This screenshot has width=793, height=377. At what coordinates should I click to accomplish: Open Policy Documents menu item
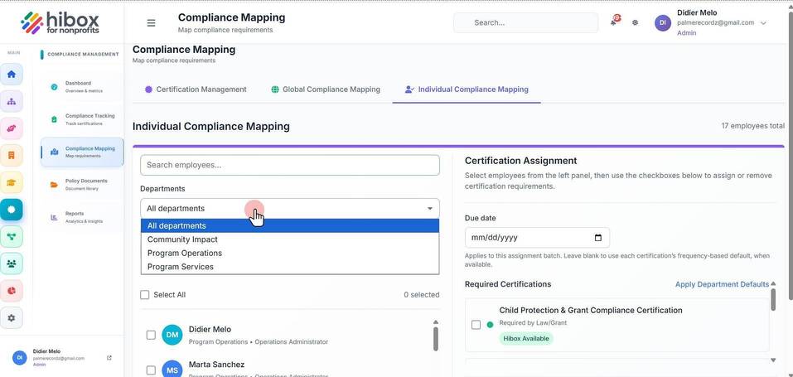82,184
